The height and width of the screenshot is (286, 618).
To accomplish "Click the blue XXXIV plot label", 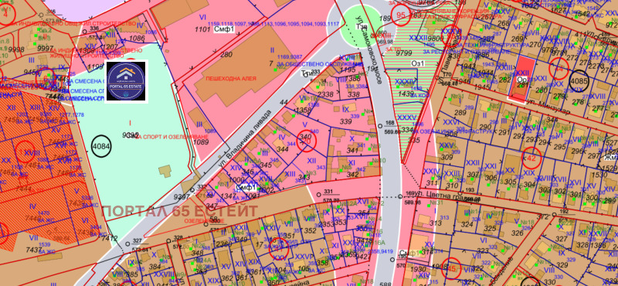I will [406, 81].
